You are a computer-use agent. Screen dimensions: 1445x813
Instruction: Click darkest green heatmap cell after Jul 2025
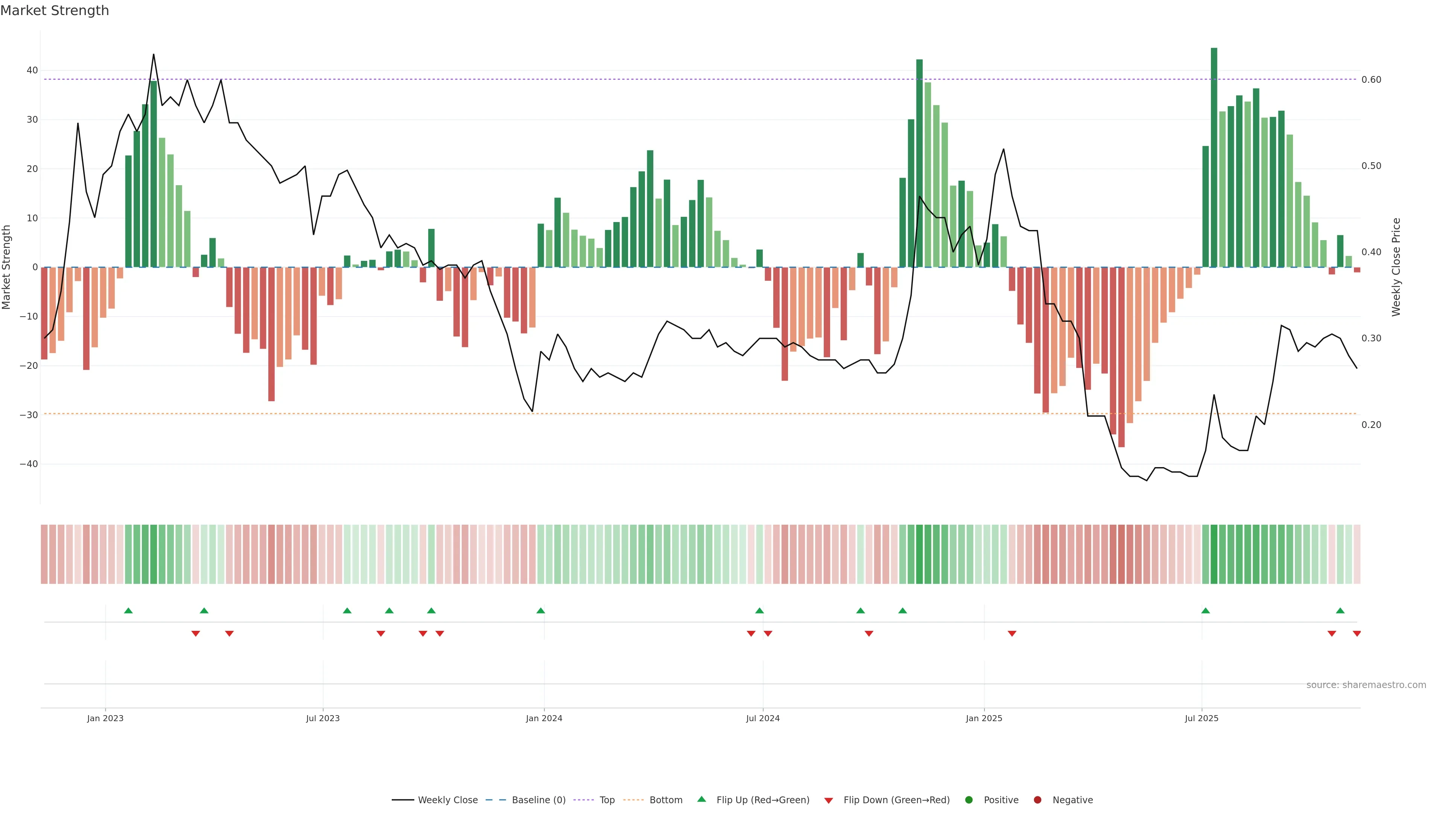1214,554
